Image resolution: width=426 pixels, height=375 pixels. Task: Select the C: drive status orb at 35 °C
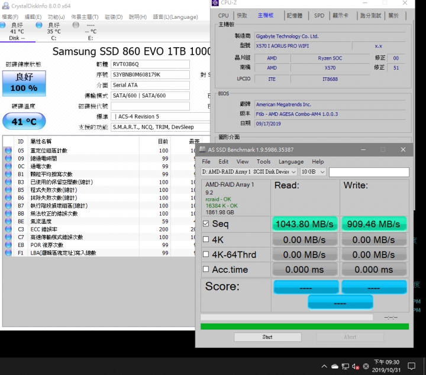tap(39, 25)
